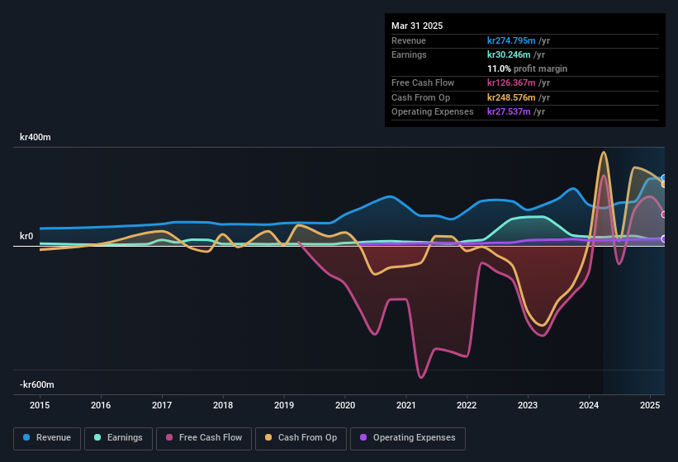The image size is (678, 462).
Task: Toggle the Free Cash Flow legend button
Action: (204, 439)
